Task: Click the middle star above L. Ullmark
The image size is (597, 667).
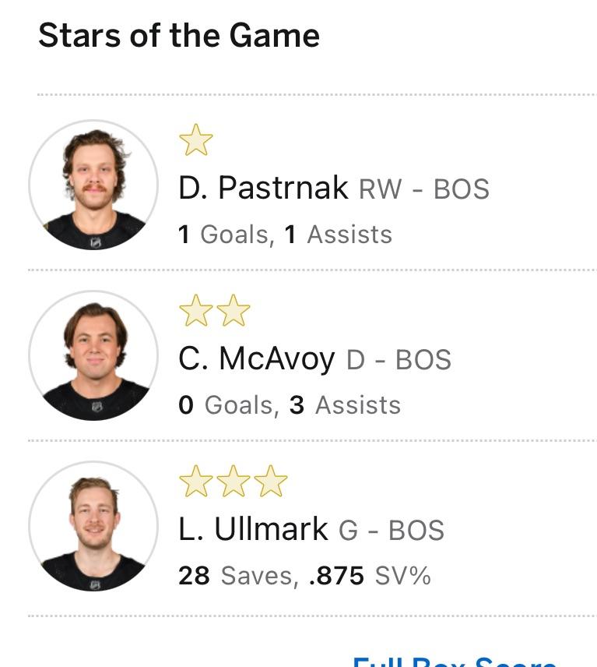Action: click(233, 482)
